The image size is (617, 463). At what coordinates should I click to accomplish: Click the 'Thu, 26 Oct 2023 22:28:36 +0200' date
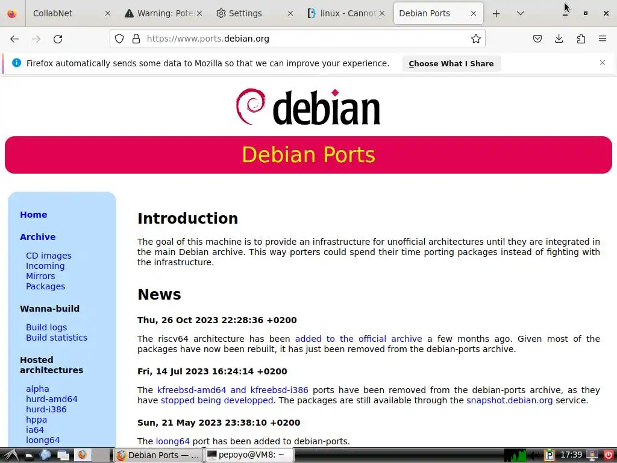coord(217,320)
